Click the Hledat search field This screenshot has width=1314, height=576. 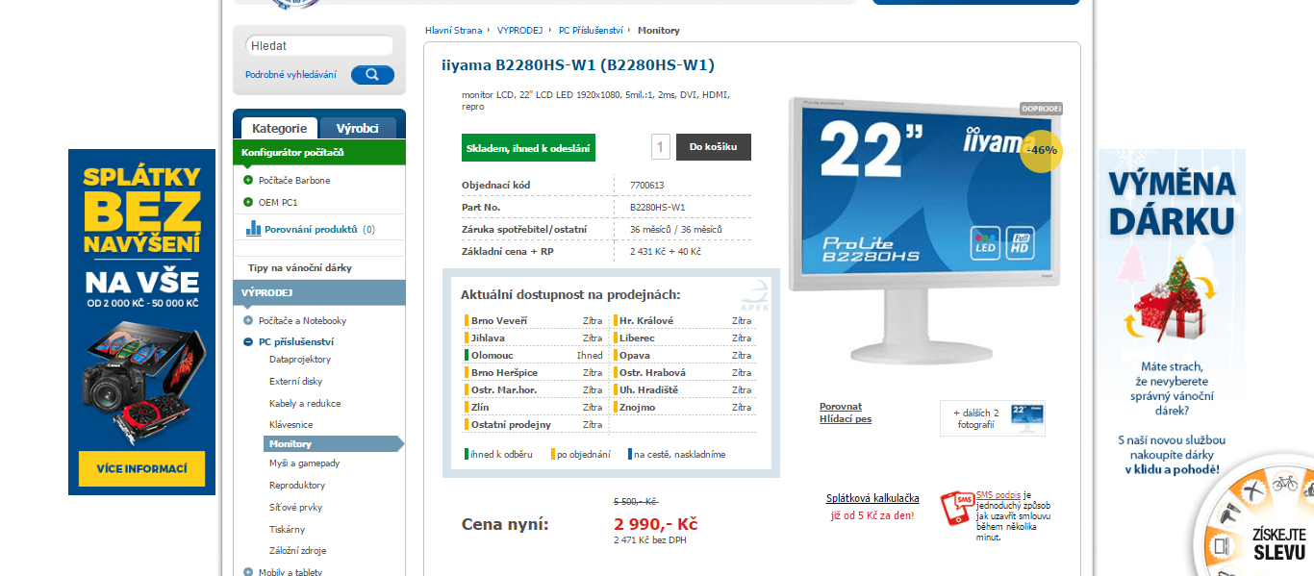(x=319, y=45)
